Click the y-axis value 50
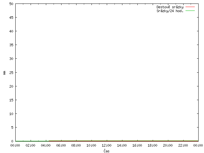 (x=11, y=4)
